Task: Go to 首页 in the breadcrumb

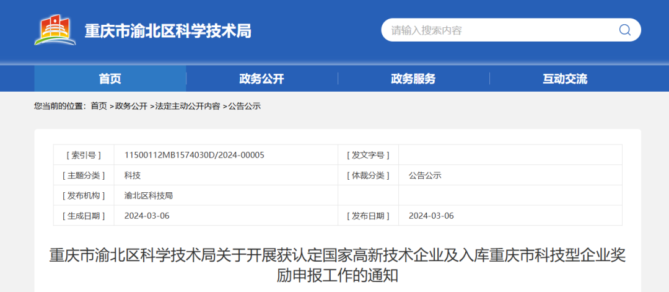Action: 99,106
